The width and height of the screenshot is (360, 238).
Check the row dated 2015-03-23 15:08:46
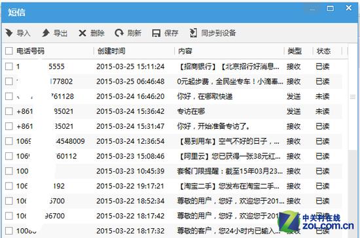[9, 156]
